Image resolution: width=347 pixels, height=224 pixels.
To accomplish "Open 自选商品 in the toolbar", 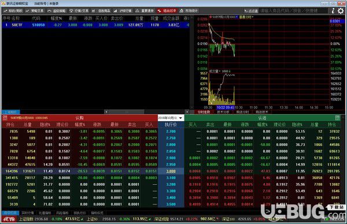I will tap(101, 10).
